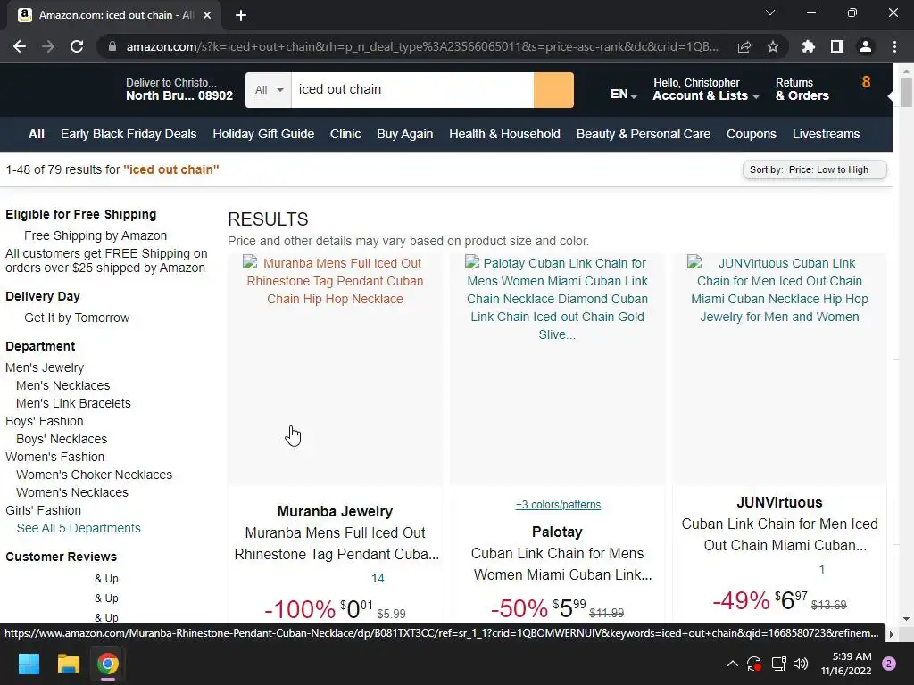The image size is (914, 685).
Task: Open Sort by Price: Low to High dropdown
Action: (x=814, y=169)
